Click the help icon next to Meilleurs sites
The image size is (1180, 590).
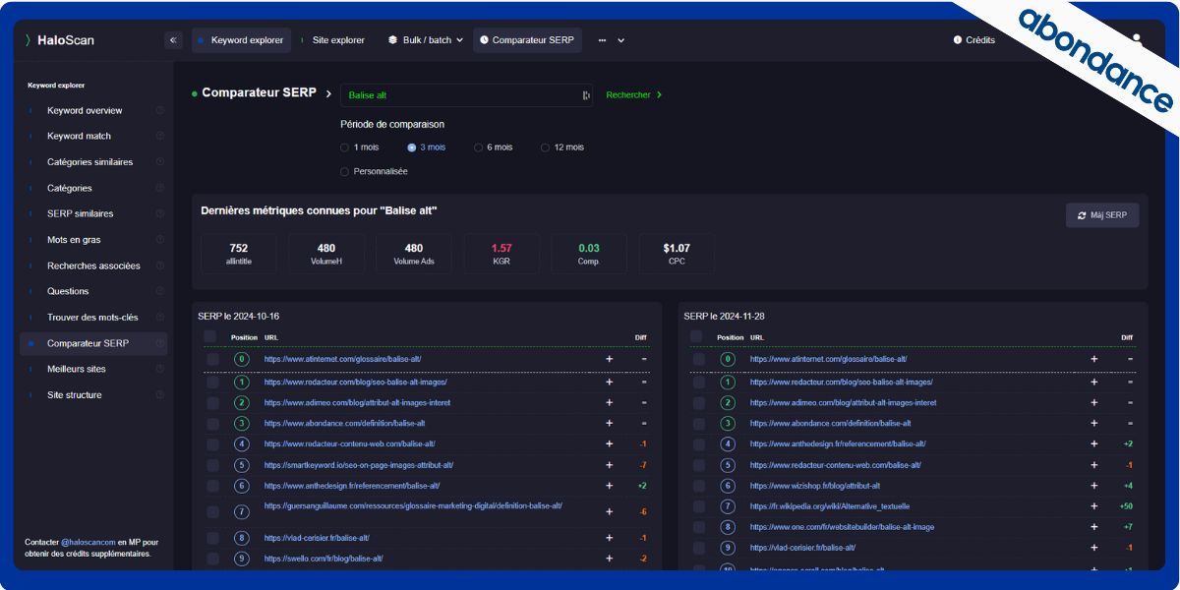pyautogui.click(x=160, y=369)
